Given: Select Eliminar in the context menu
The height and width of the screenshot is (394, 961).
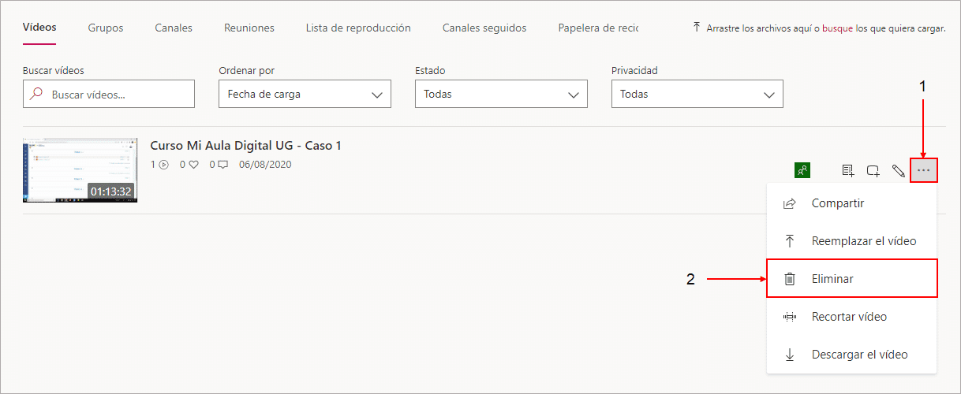Looking at the screenshot, I should pos(852,279).
